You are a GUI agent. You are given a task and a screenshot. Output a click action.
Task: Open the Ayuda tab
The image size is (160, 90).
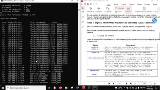155,4
